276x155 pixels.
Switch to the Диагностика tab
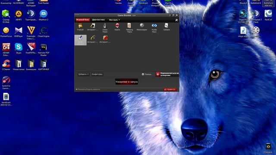click(98, 20)
